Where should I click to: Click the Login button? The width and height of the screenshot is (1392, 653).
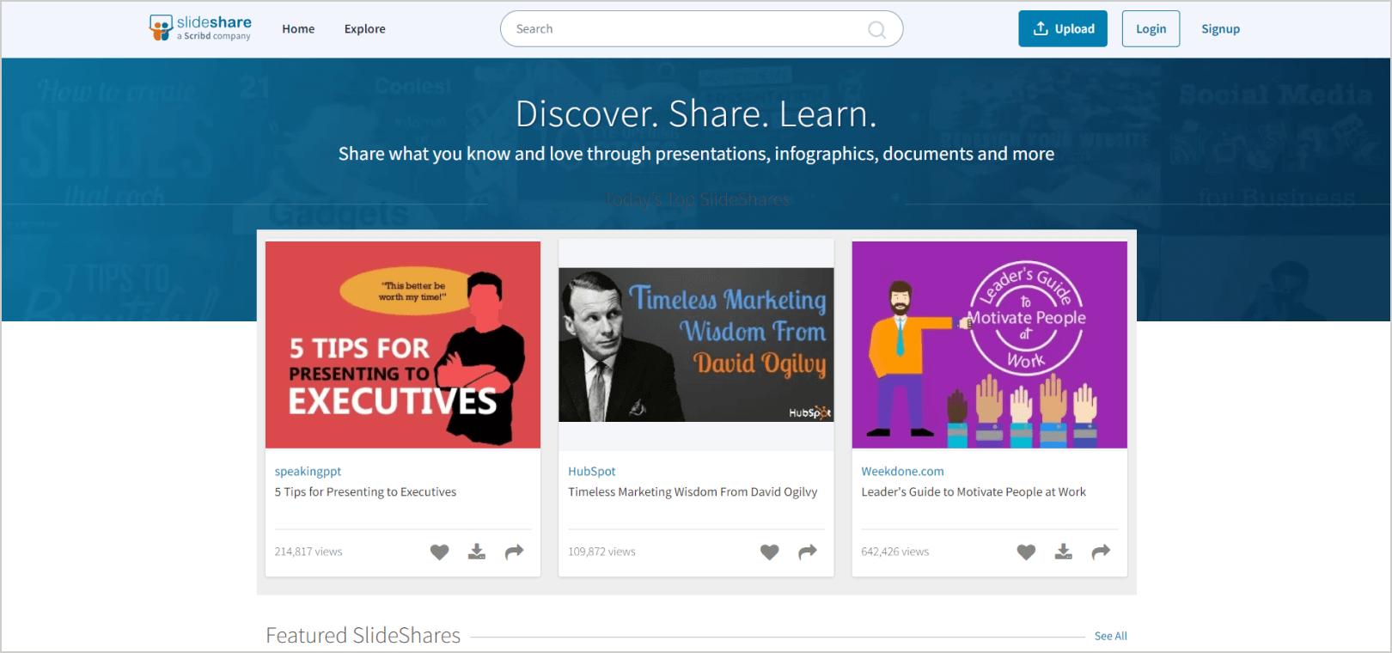pos(1151,29)
